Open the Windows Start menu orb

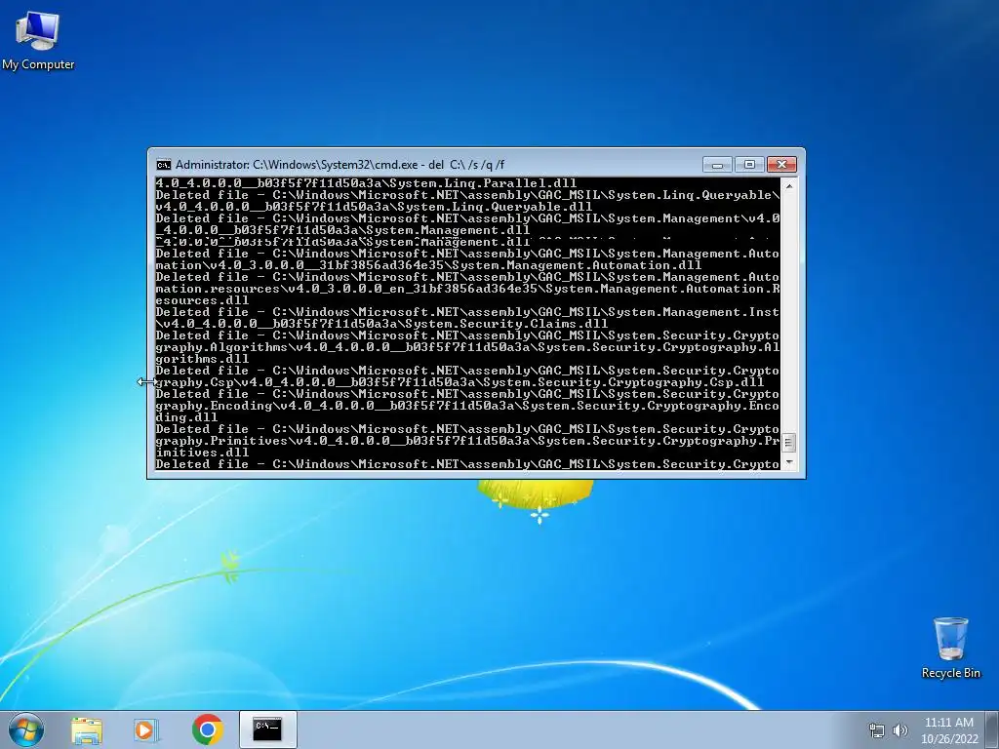click(25, 729)
